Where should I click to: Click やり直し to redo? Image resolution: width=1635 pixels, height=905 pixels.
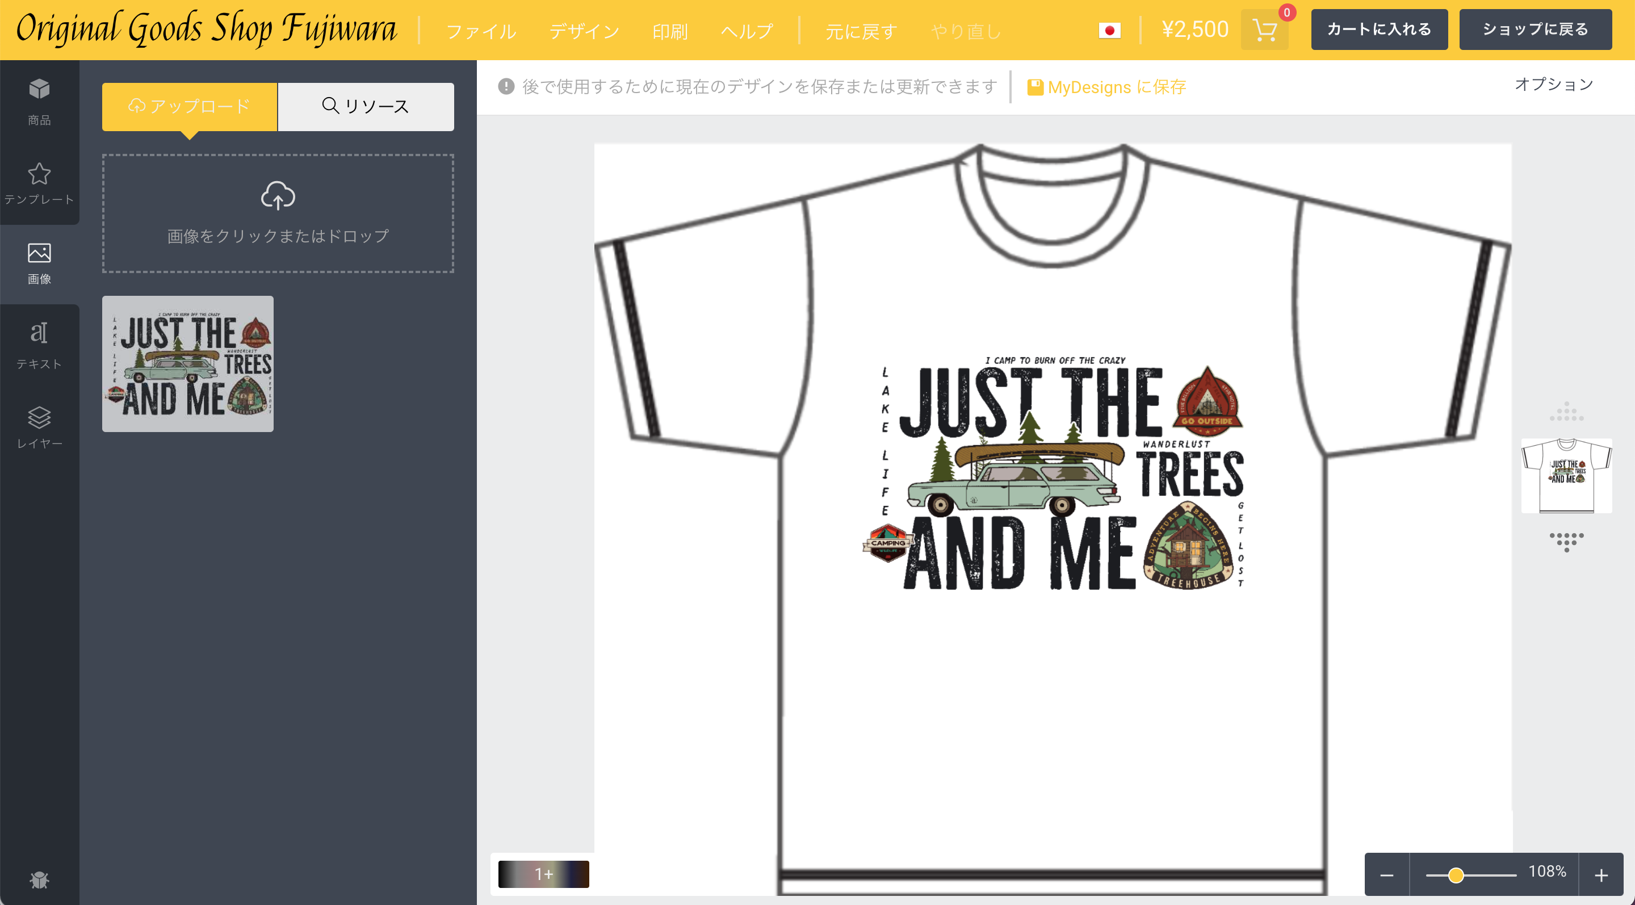[966, 31]
